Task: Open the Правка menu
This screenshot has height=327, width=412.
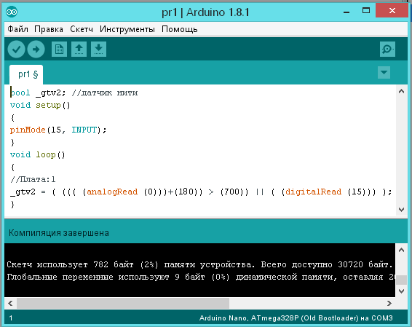Action: [x=49, y=29]
